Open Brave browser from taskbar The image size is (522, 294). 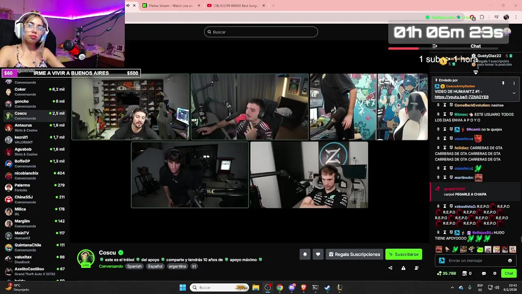click(303, 287)
